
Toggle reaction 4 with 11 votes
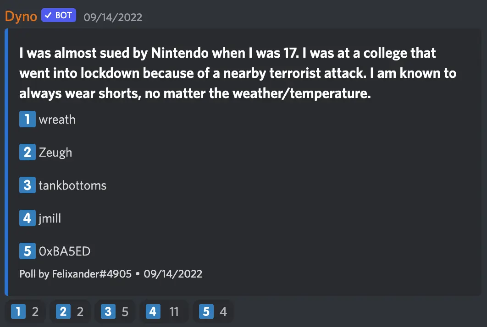[162, 312]
